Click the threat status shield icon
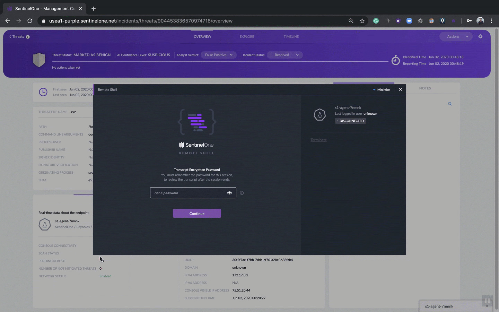 [39, 60]
